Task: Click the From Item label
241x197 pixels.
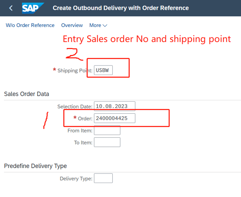Action: [80, 131]
